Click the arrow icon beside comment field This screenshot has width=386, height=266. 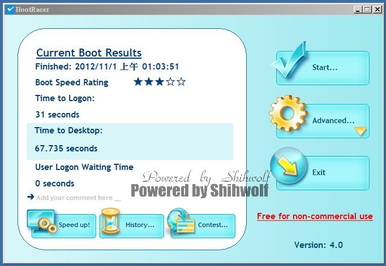(x=31, y=197)
